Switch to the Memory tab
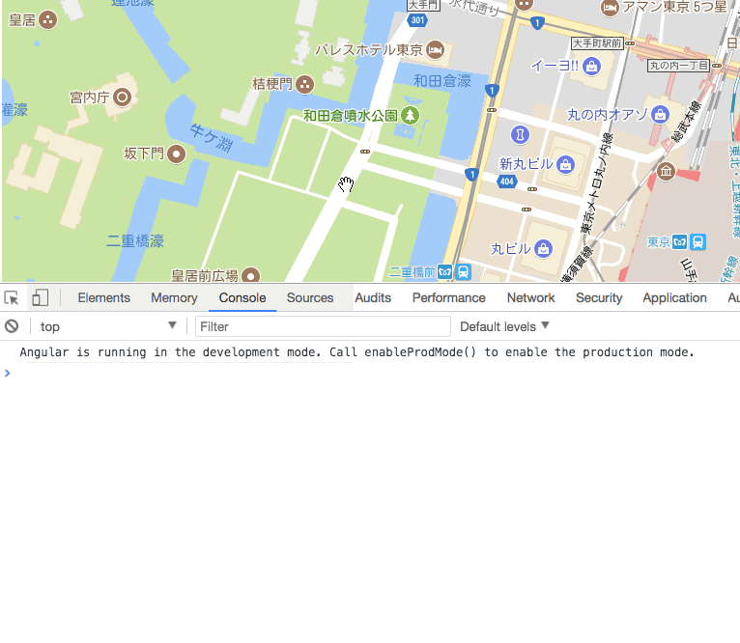 pos(174,298)
